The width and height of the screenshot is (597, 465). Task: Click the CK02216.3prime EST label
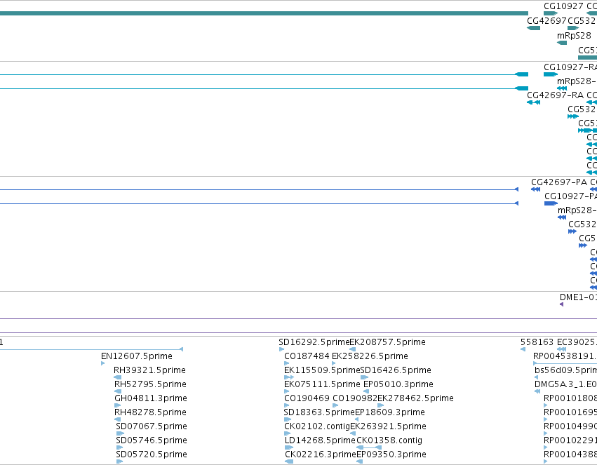click(x=320, y=455)
